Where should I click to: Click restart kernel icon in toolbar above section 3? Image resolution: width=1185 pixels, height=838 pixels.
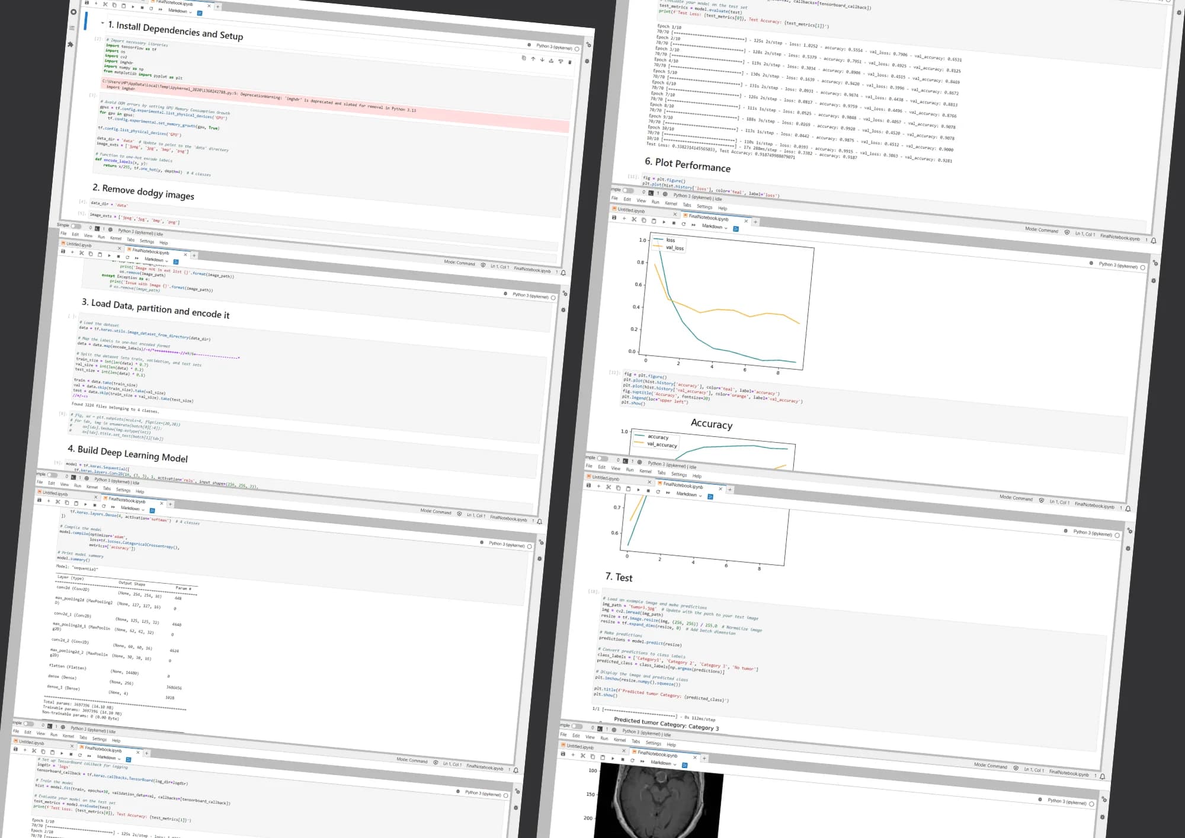[x=127, y=257]
